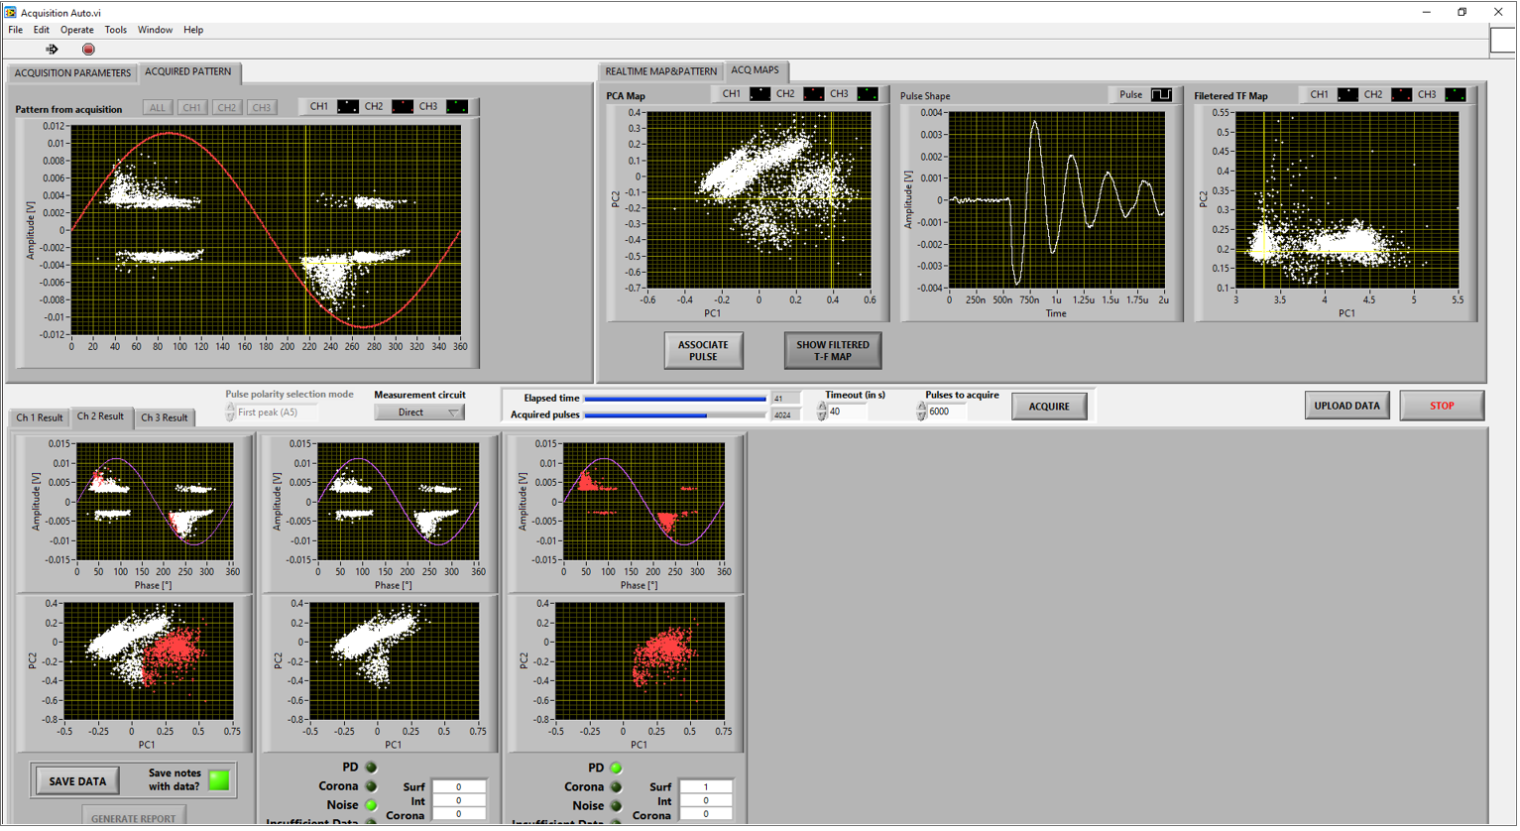Click CH1 legend icon in Filtered TF Map
The height and width of the screenshot is (831, 1520).
(1347, 95)
